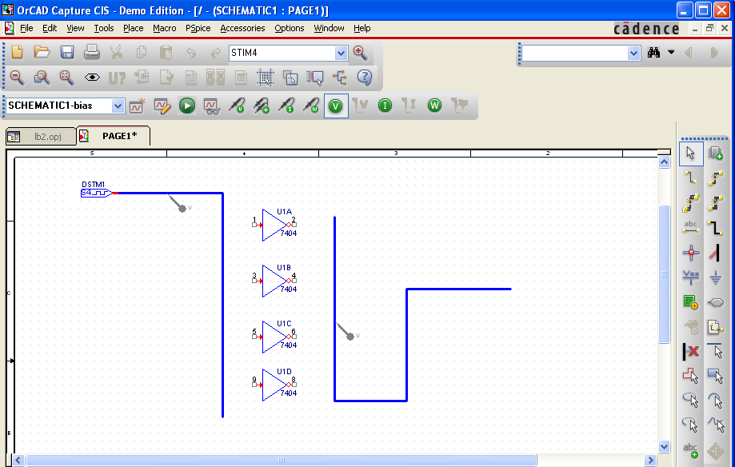Image resolution: width=735 pixels, height=467 pixels.
Task: Select the Place Hierarchical Block tool
Action: coord(691,302)
